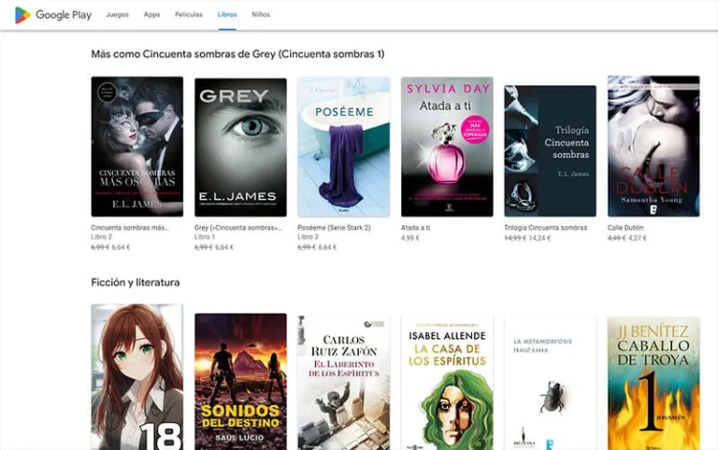Select El Laberinto de los Espíritus cover
This screenshot has width=718, height=450.
pyautogui.click(x=344, y=383)
